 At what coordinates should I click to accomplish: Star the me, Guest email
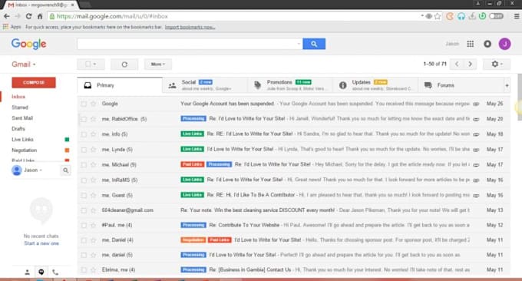93,196
